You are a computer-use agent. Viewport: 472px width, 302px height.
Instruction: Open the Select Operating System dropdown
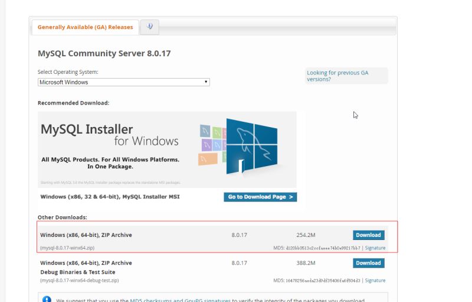tap(123, 82)
